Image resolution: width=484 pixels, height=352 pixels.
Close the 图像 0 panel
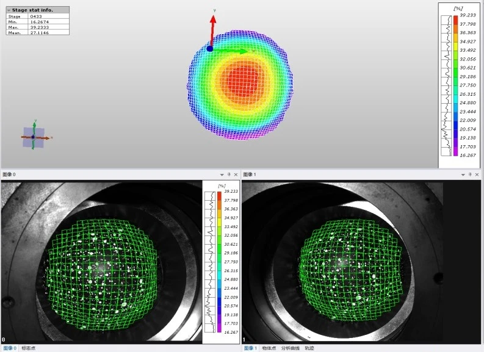click(x=236, y=174)
